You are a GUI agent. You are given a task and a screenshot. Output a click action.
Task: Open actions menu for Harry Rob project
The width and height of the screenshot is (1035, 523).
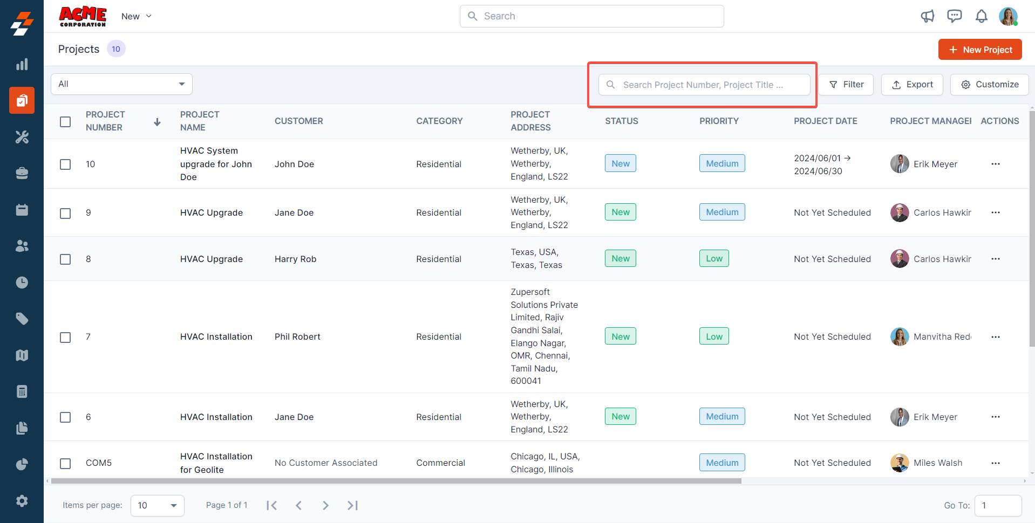point(995,259)
